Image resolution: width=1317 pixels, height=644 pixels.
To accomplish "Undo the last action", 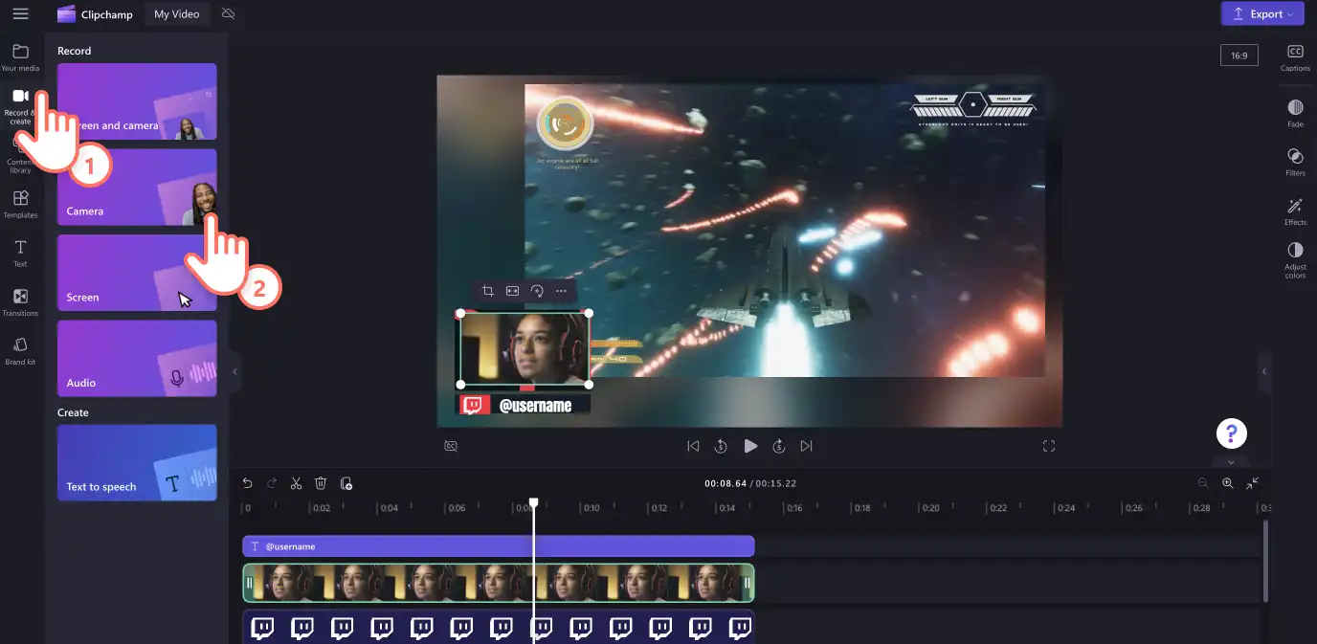I will (x=247, y=483).
